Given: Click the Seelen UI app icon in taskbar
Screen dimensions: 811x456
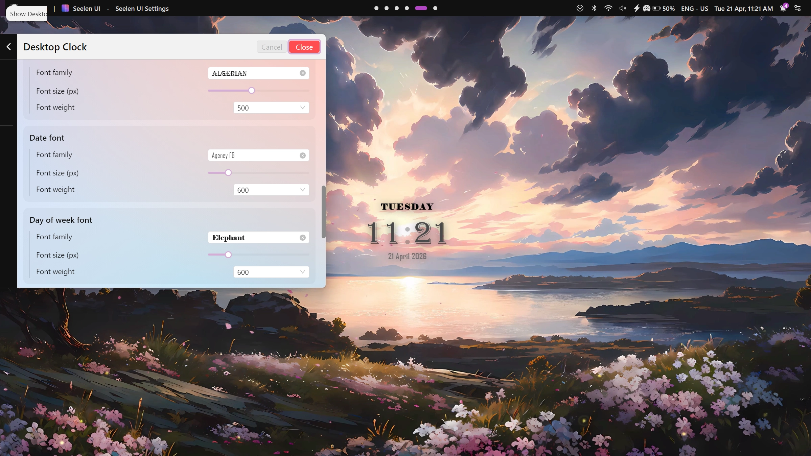Looking at the screenshot, I should tap(65, 8).
